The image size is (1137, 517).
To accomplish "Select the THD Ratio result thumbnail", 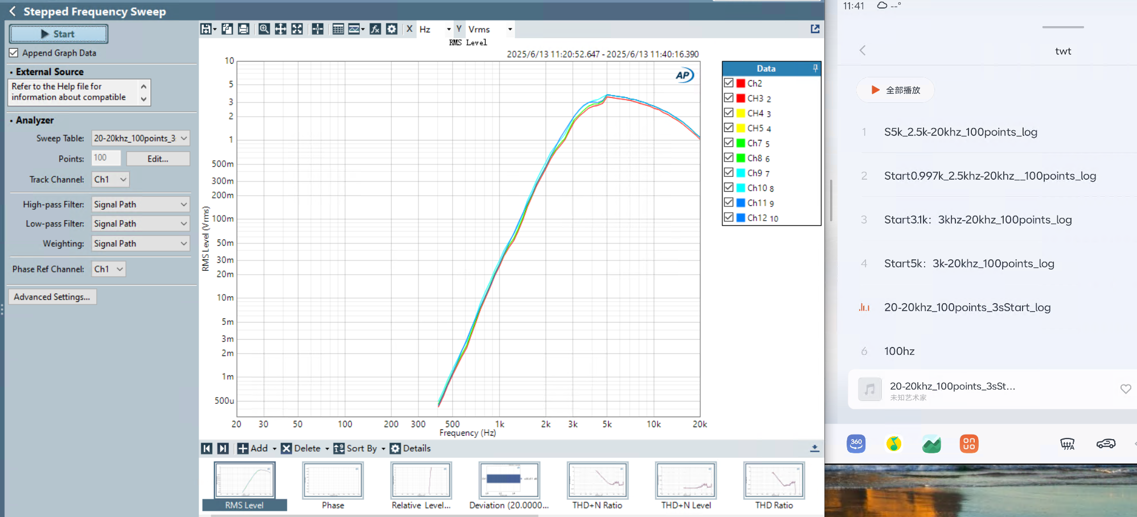I will (774, 486).
